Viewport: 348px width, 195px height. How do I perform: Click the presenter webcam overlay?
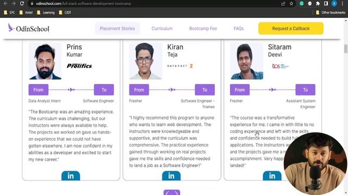point(315,164)
